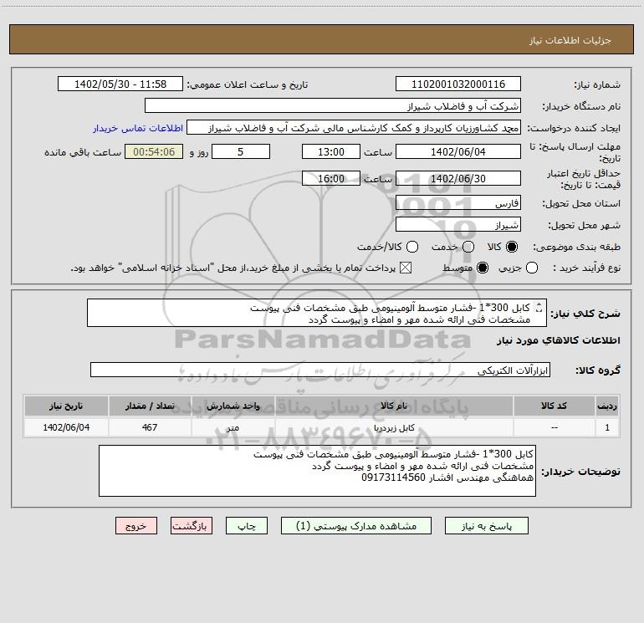Viewport: 644px width, 623px height.
Task: Click the unit cell متر
Action: pos(233,427)
